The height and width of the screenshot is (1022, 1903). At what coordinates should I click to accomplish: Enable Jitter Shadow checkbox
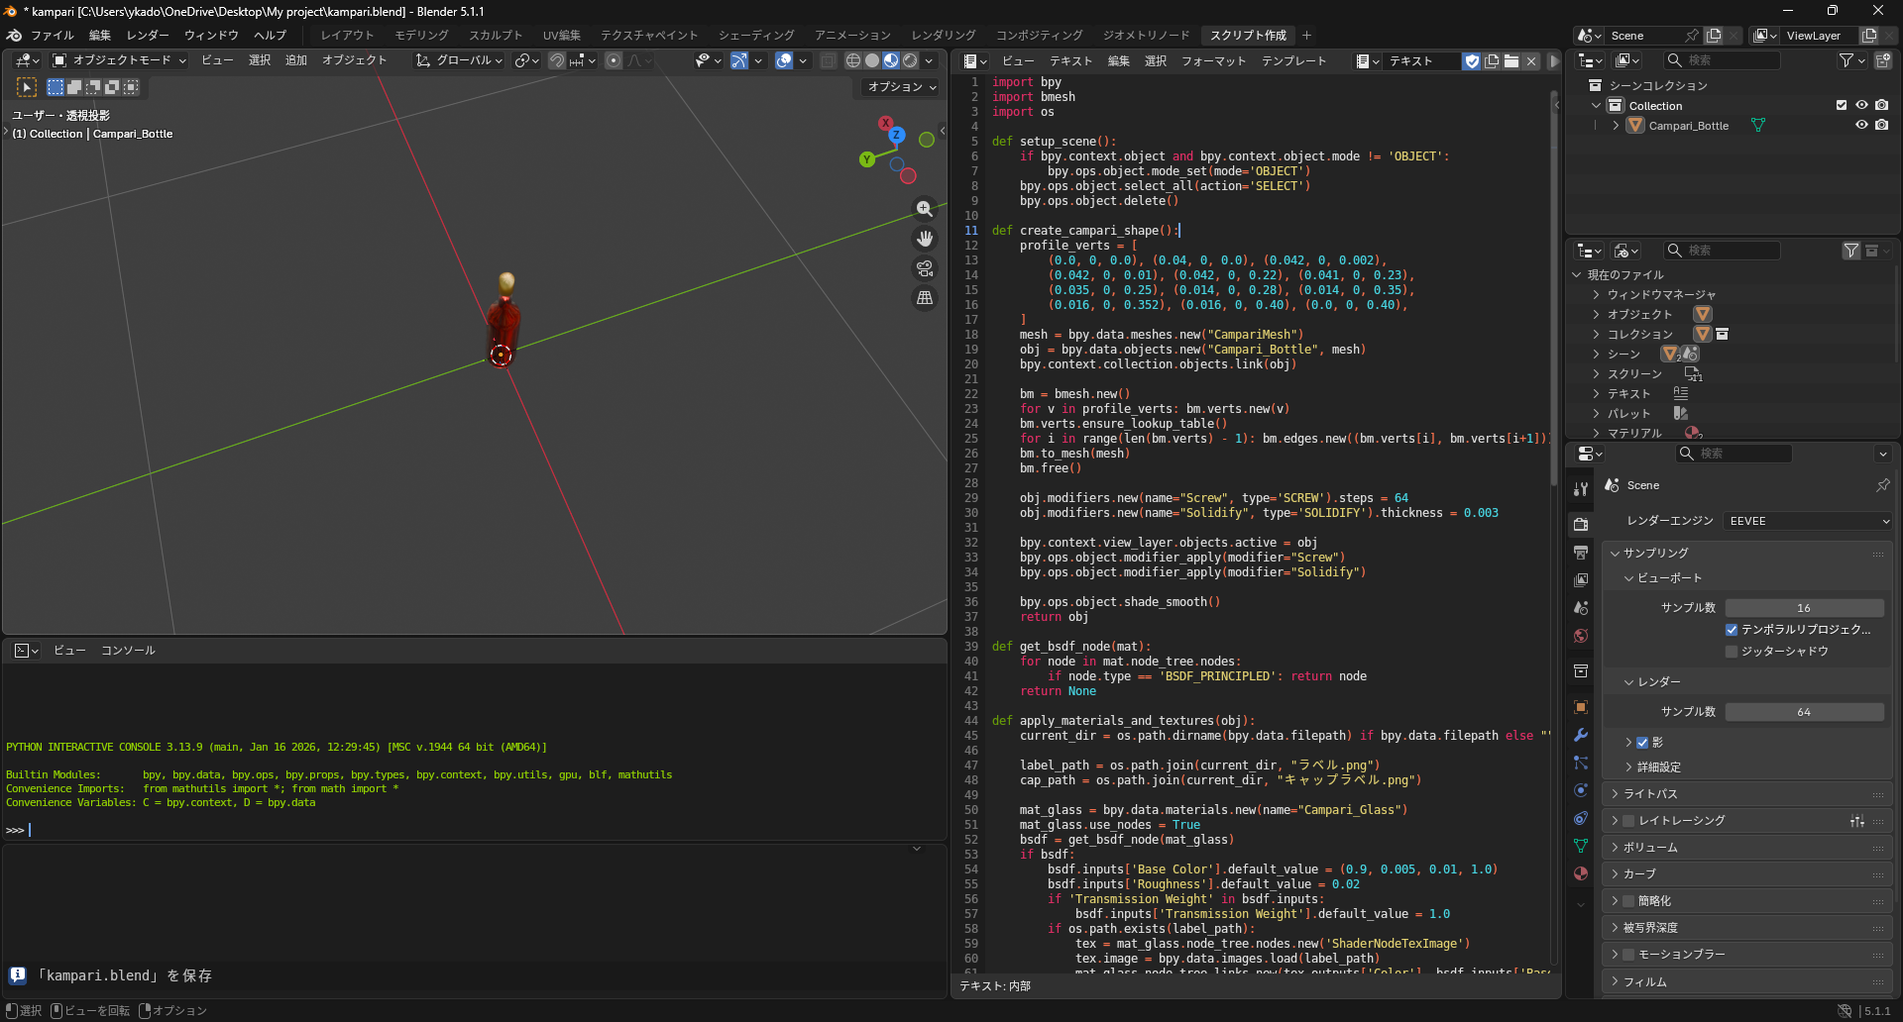[x=1732, y=652]
